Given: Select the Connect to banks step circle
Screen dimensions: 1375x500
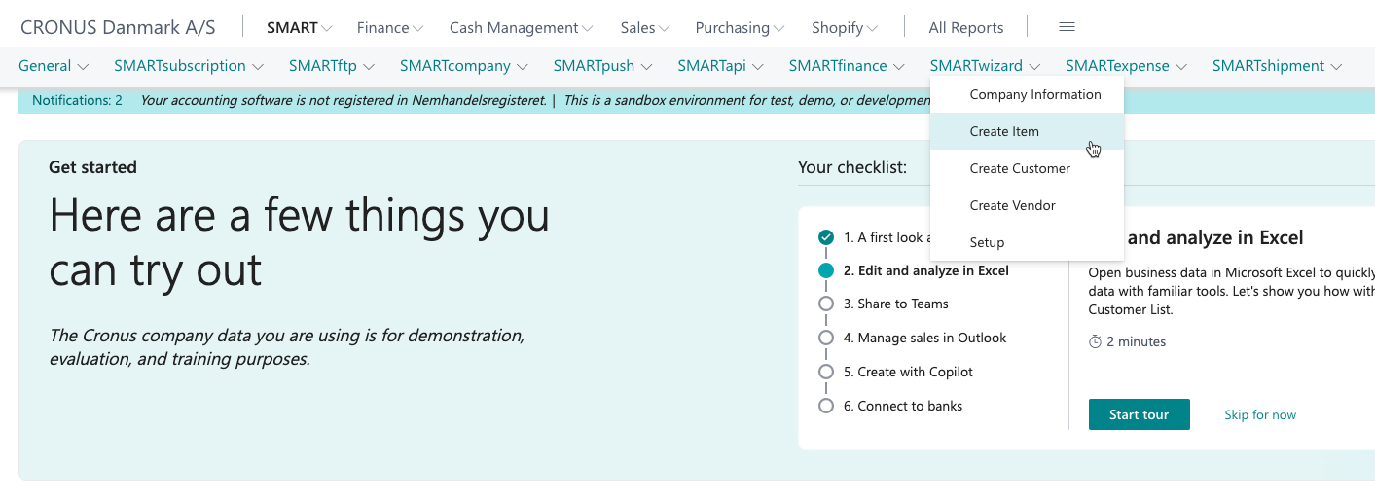Looking at the screenshot, I should [826, 406].
